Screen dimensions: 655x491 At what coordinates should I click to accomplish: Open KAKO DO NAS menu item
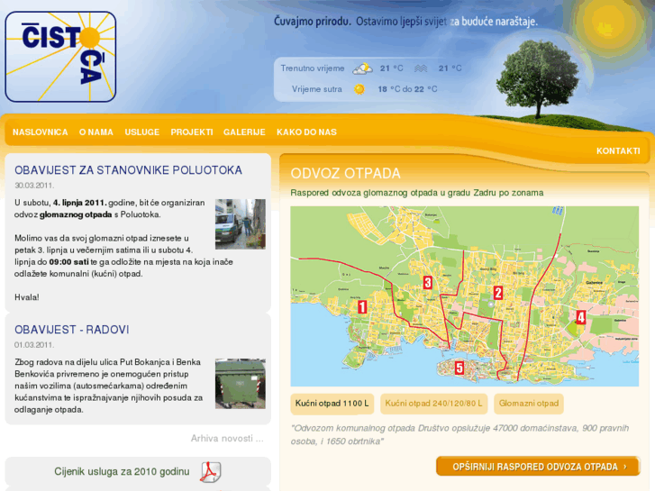306,132
